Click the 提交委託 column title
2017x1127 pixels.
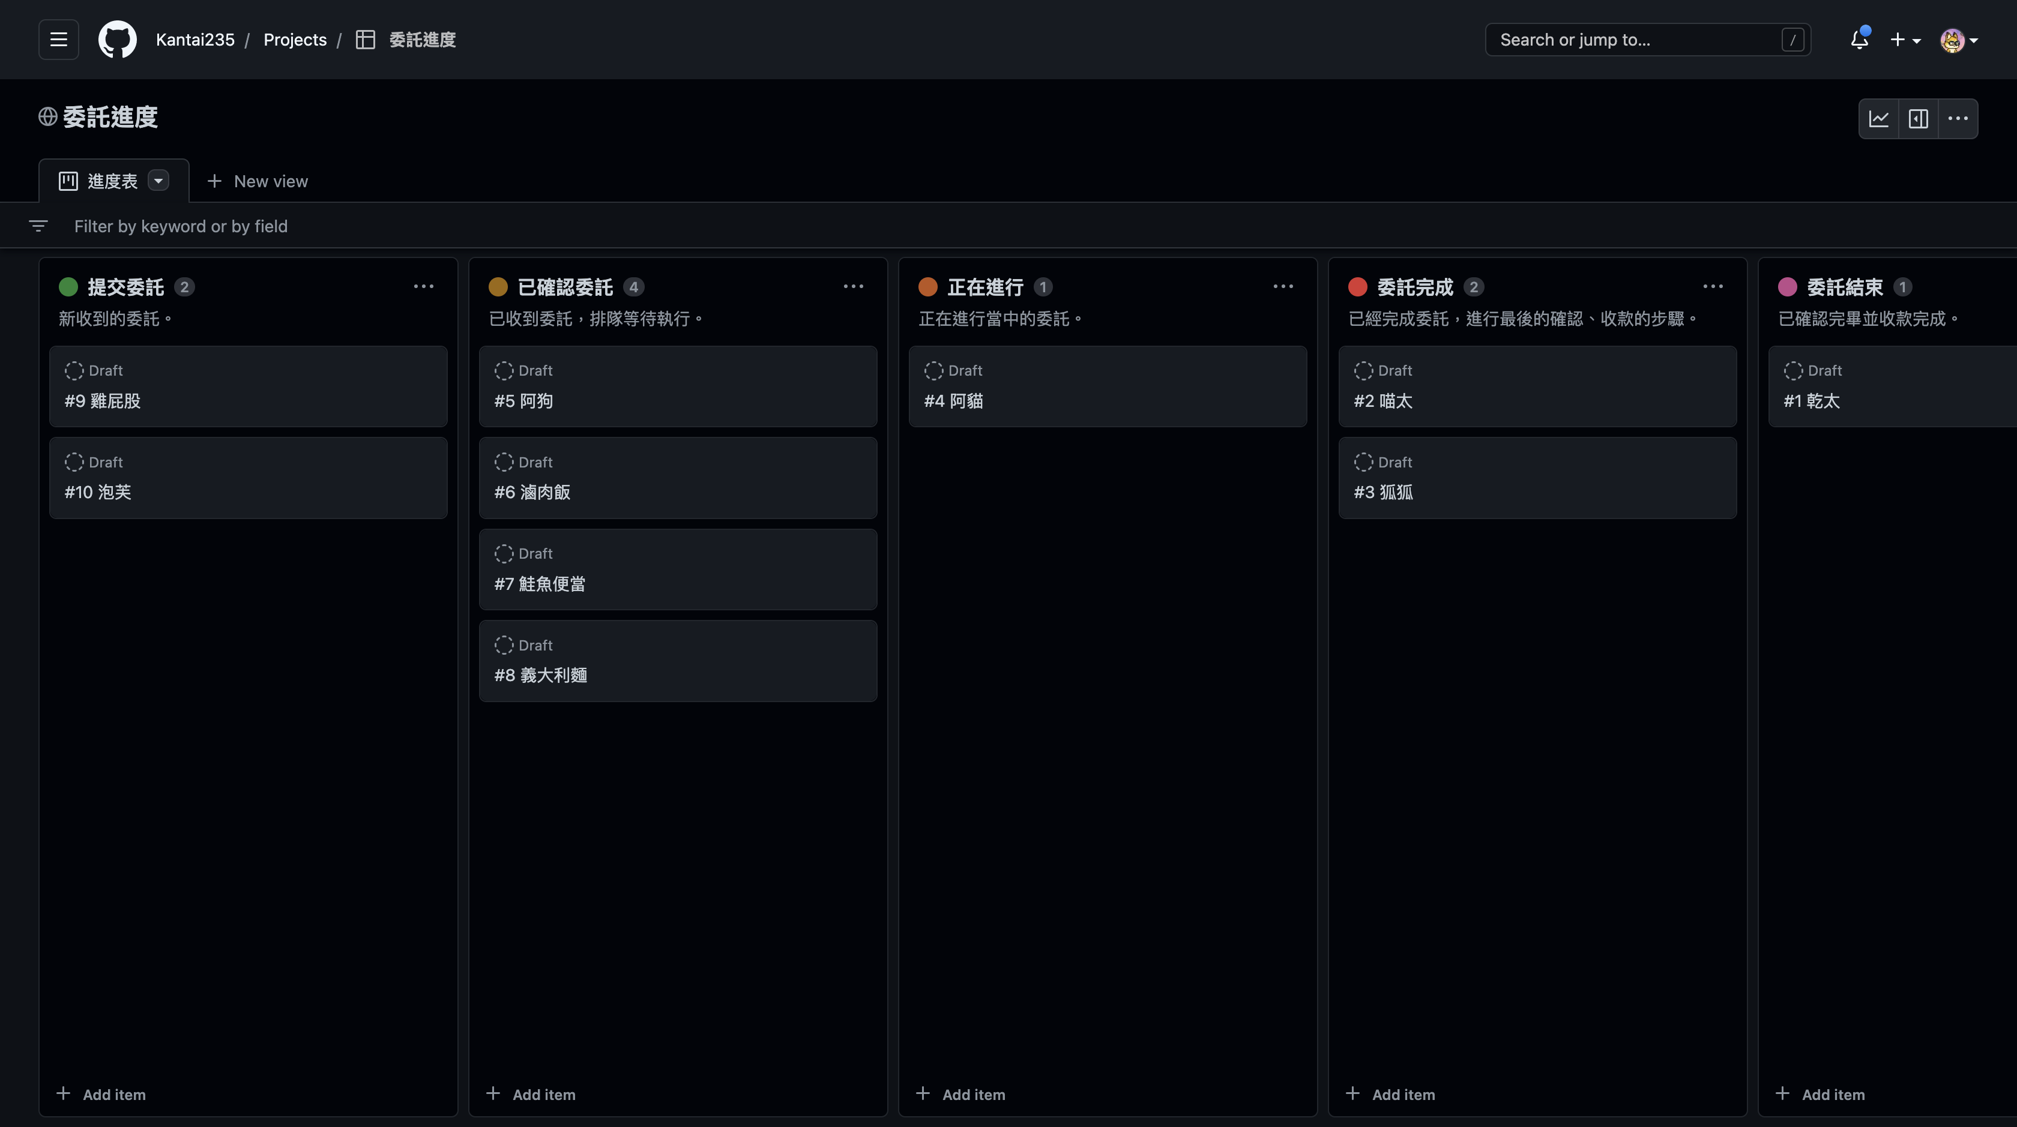(x=126, y=287)
